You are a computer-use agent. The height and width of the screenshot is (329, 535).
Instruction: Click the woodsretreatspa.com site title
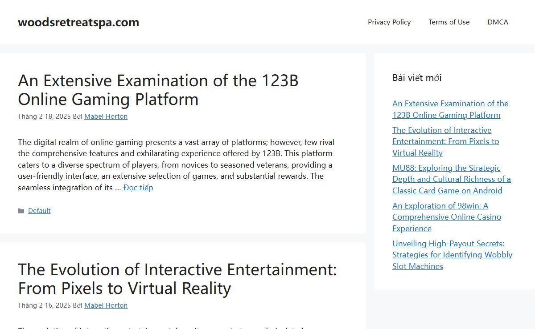78,22
